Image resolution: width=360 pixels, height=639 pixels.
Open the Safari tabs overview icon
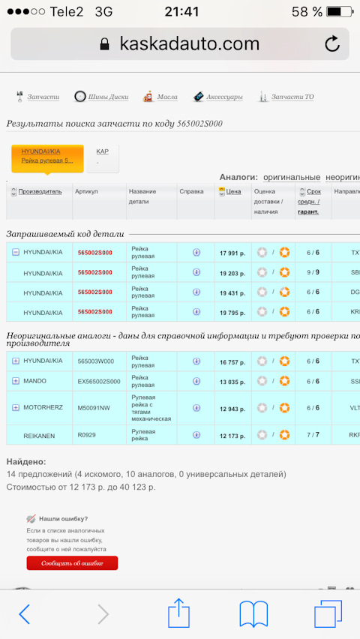tap(328, 613)
